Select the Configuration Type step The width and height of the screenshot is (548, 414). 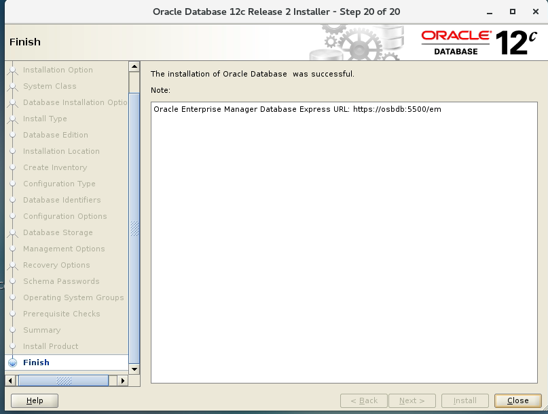click(x=59, y=184)
